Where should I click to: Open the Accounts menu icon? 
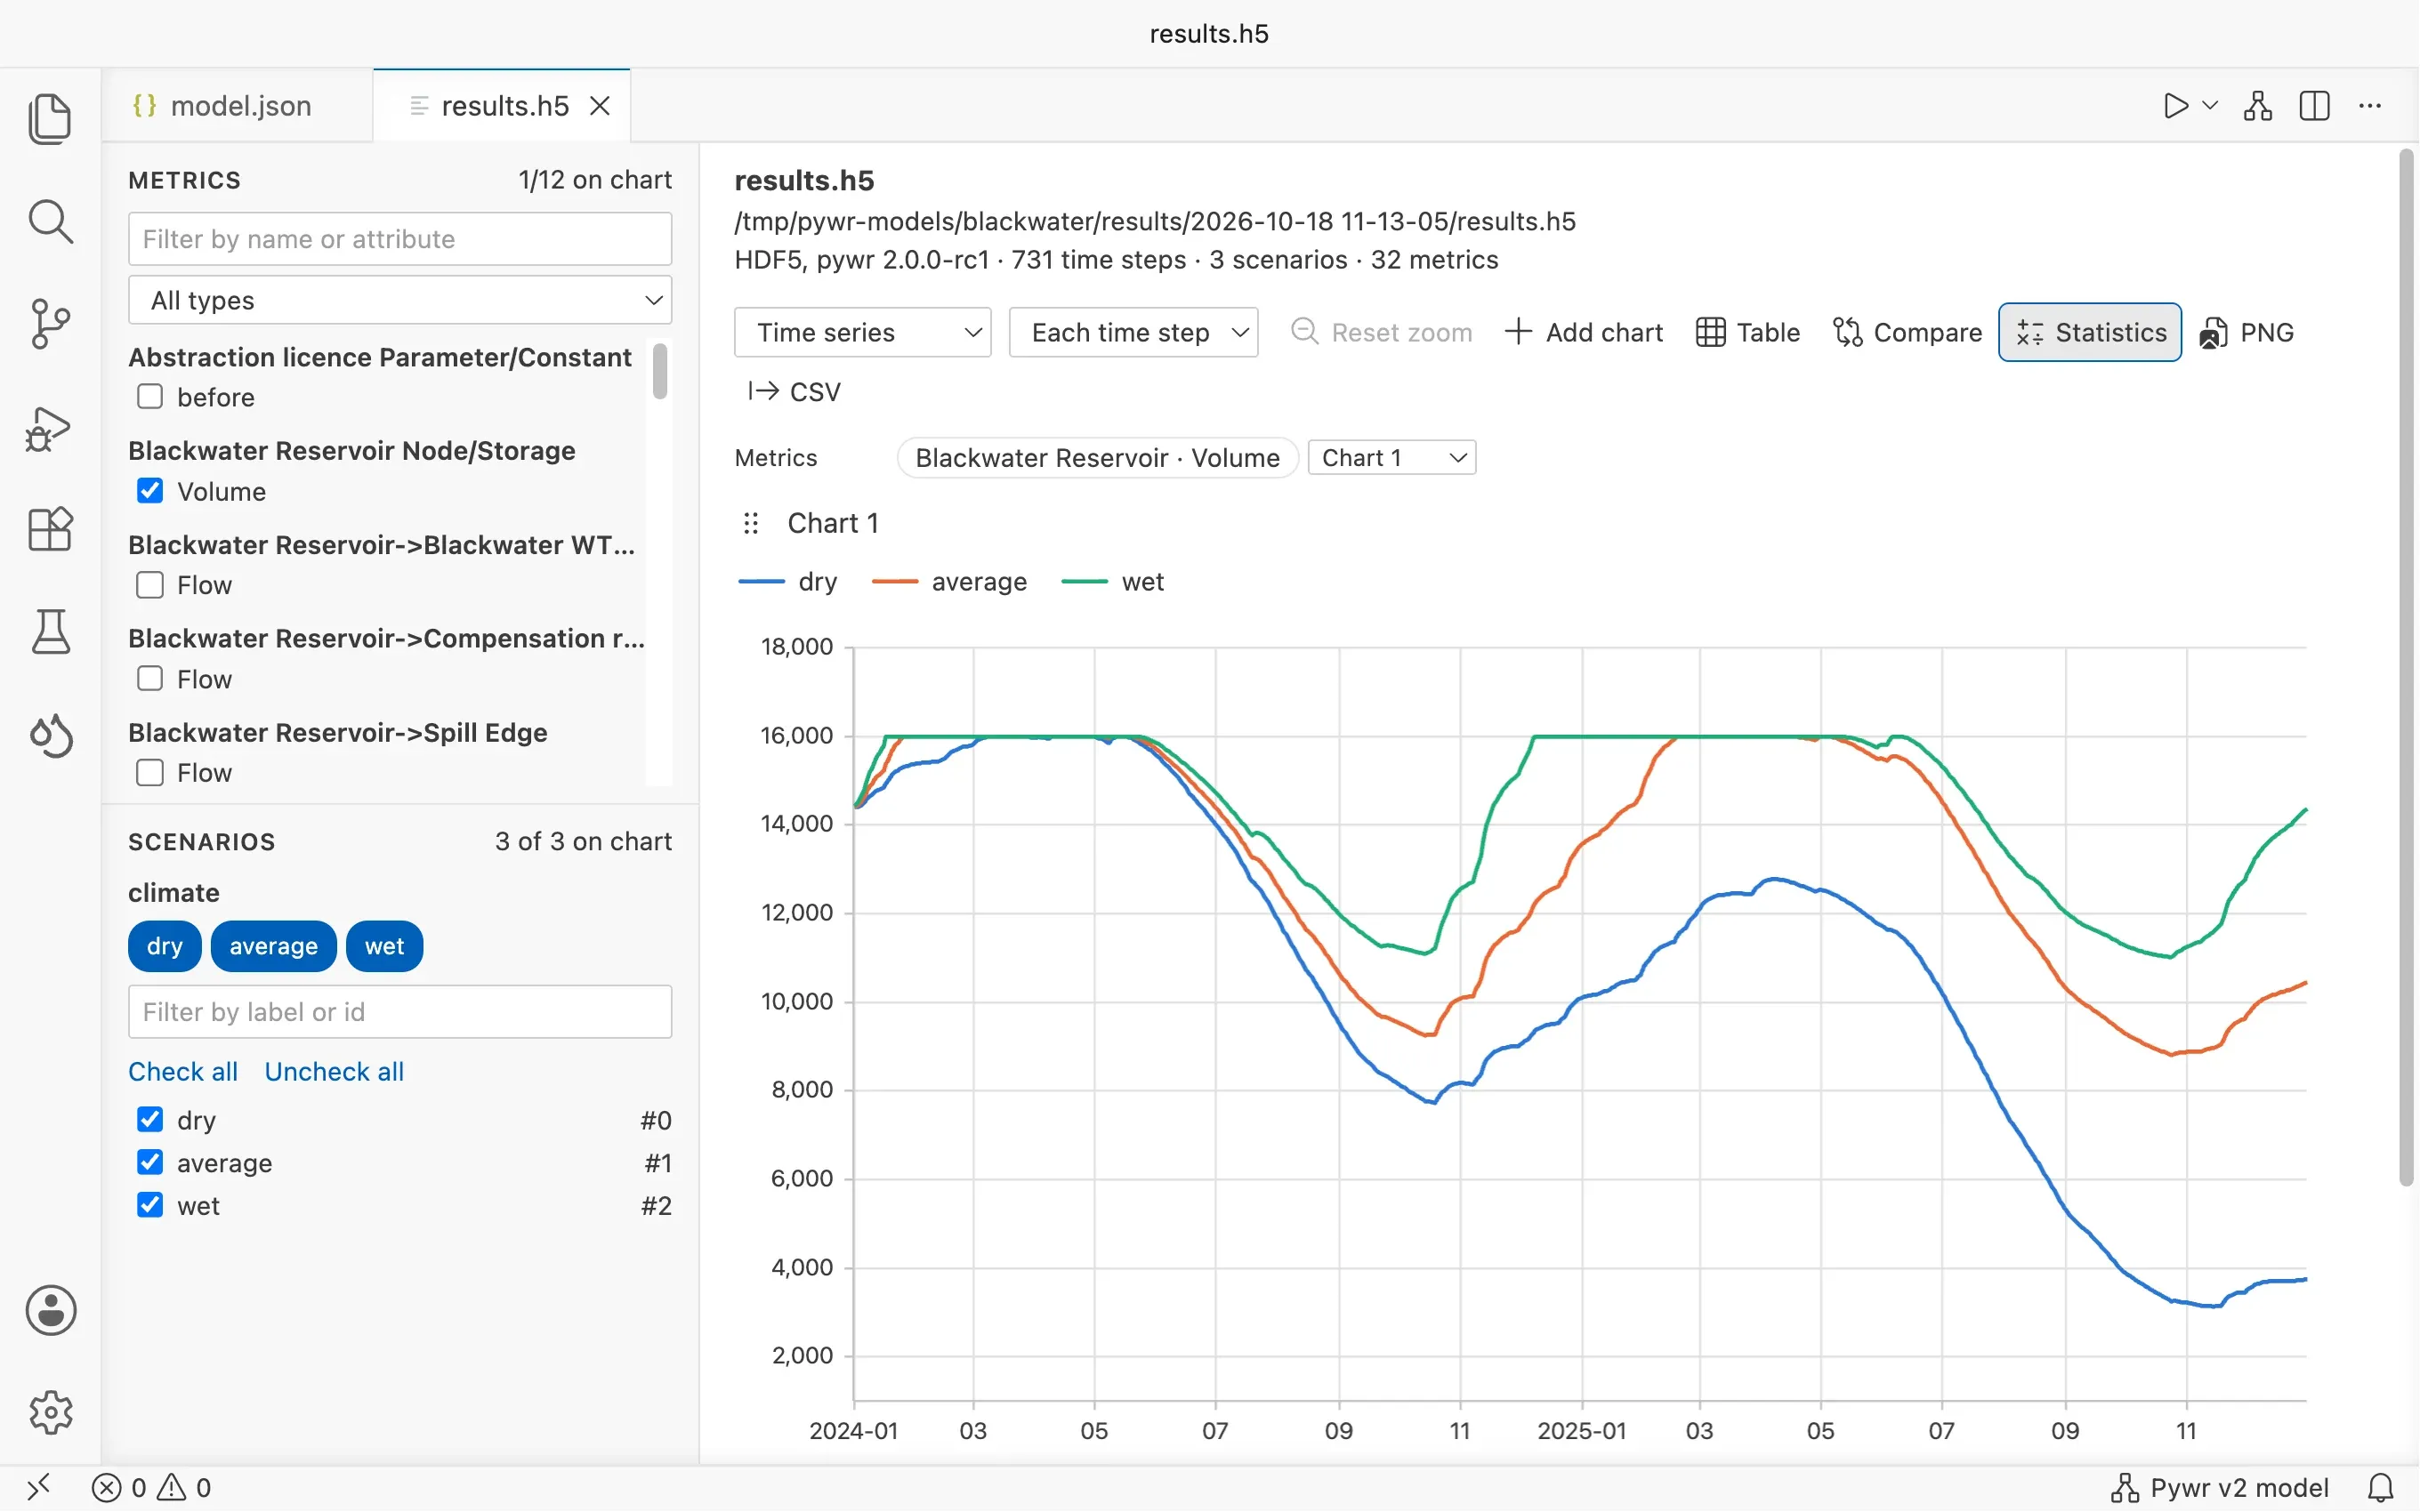50,1310
